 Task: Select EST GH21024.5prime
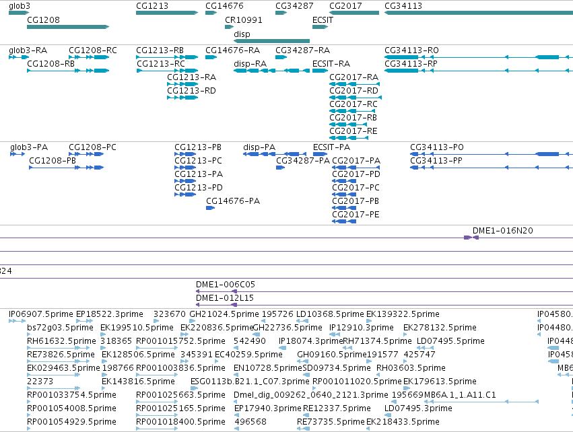pos(224,314)
